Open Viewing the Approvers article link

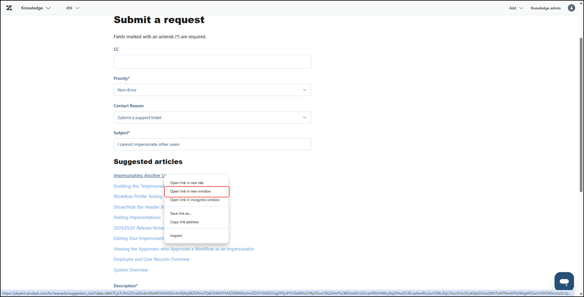point(183,249)
